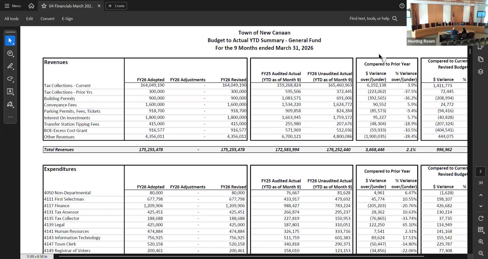Open the Layers panel icon
Viewport: 488px width, 259px height.
[x=480, y=72]
